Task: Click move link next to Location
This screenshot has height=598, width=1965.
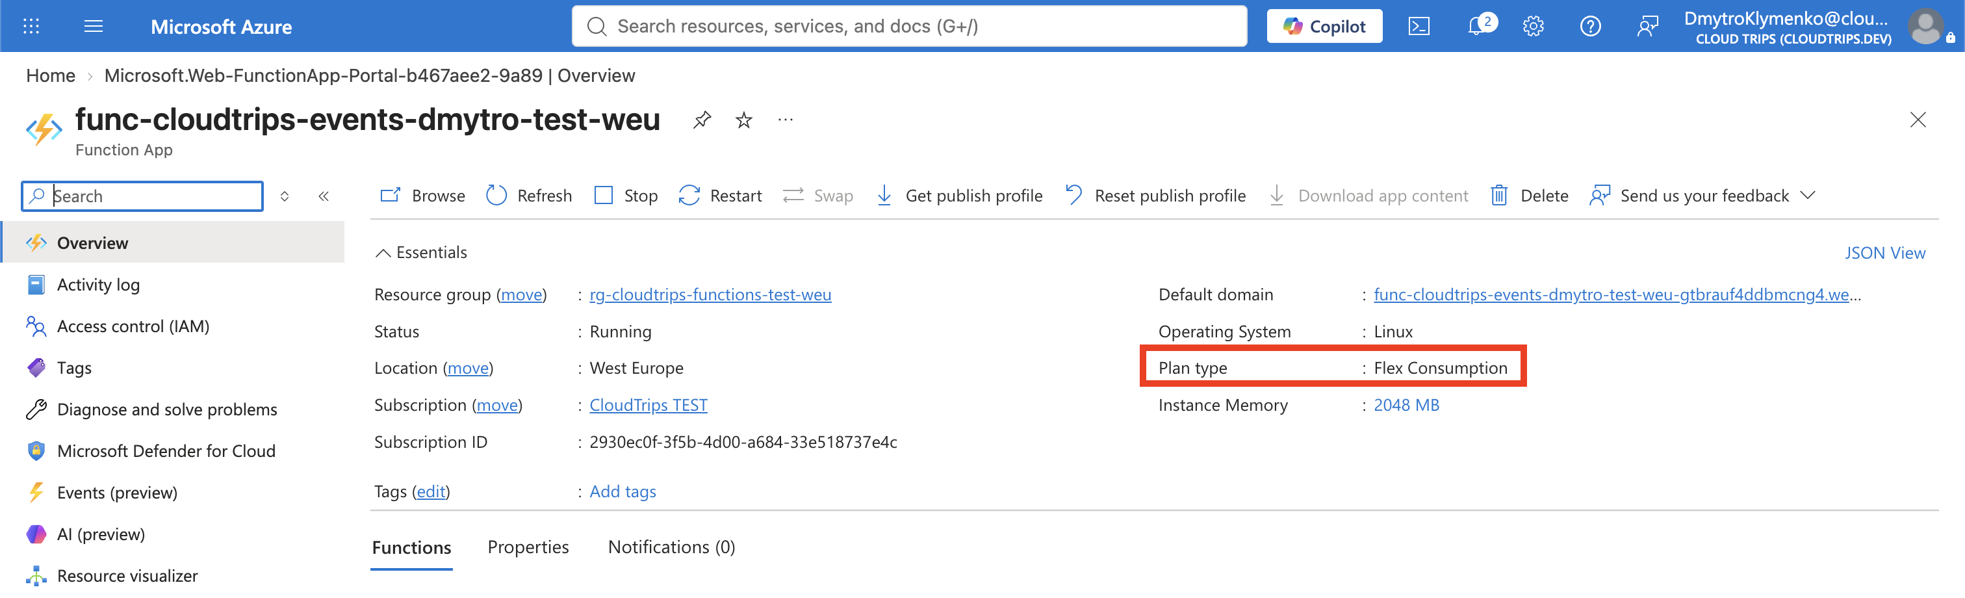Action: [468, 369]
